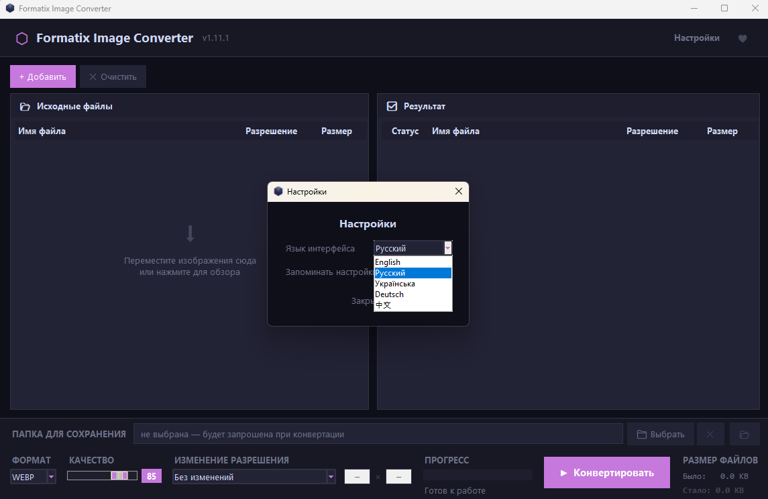This screenshot has width=768, height=499.
Task: Click the quality value 85 box
Action: click(152, 476)
